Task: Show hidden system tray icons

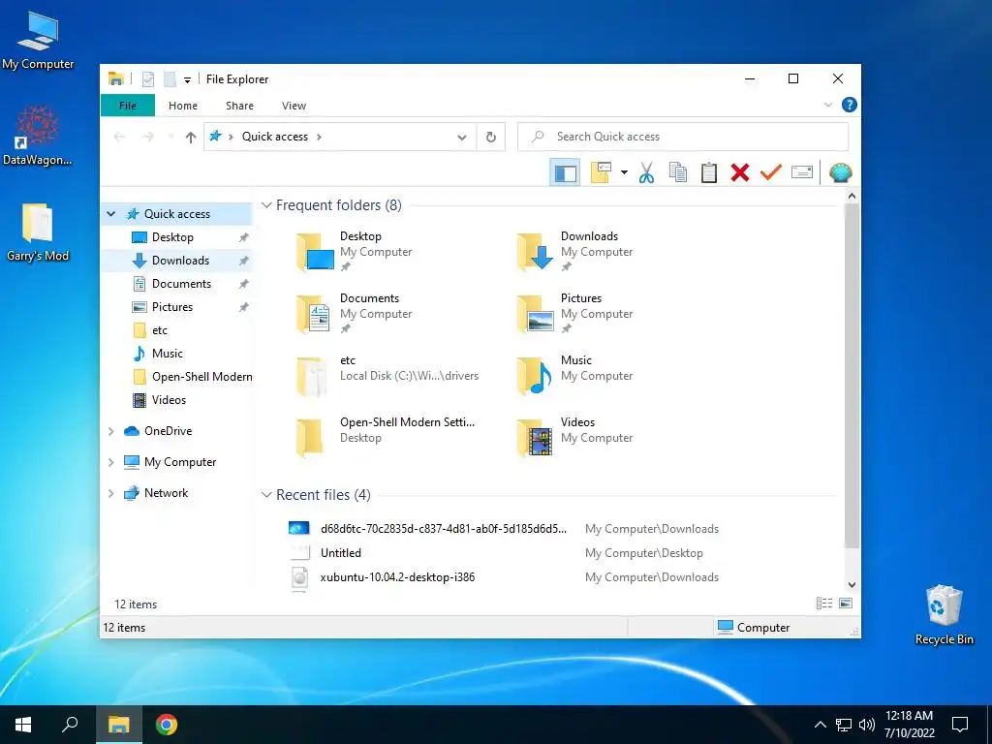Action: tap(820, 725)
